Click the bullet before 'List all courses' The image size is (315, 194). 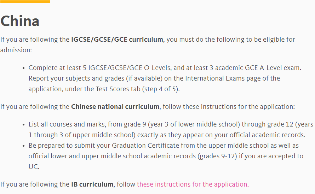click(24, 125)
